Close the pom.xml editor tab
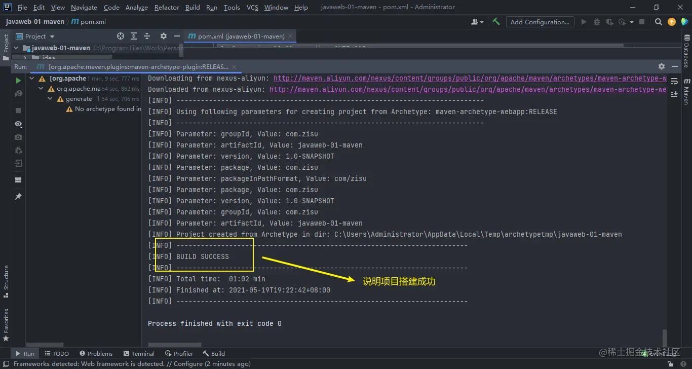 (x=290, y=36)
